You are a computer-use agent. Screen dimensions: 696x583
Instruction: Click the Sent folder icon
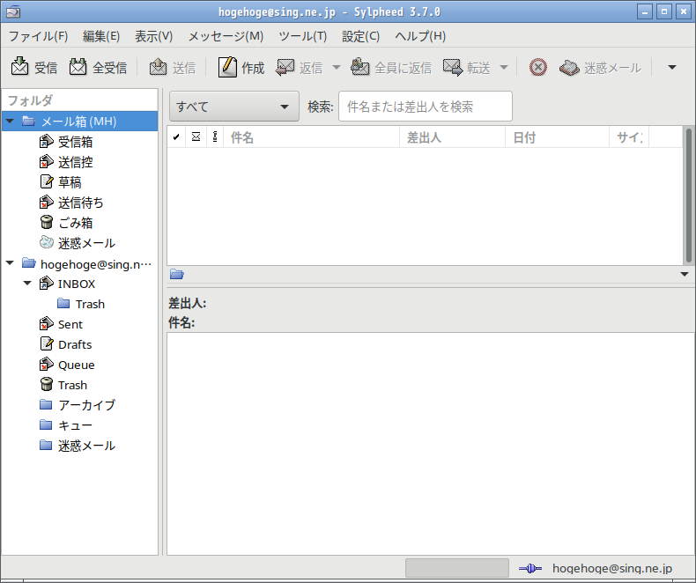[46, 324]
